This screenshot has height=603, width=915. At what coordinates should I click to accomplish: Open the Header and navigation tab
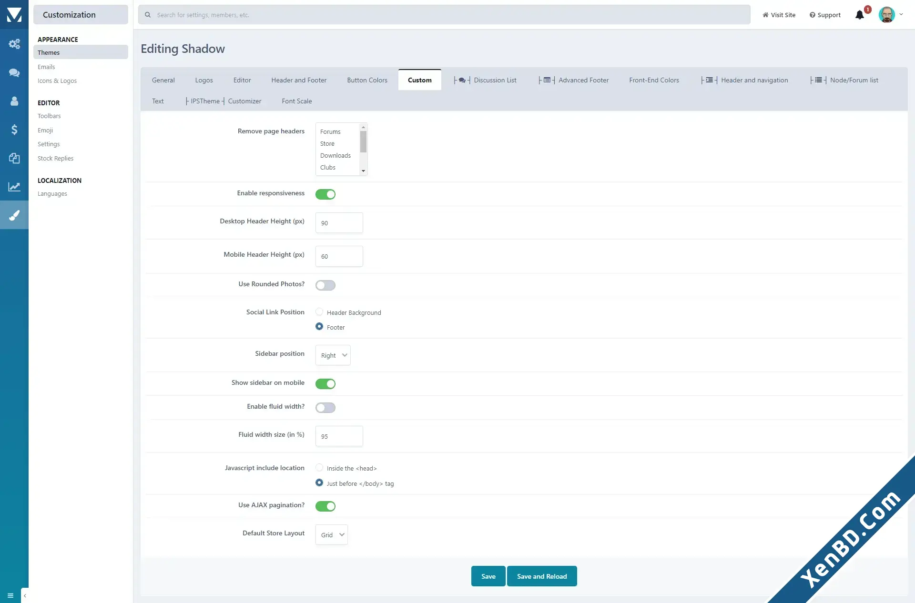pyautogui.click(x=744, y=80)
